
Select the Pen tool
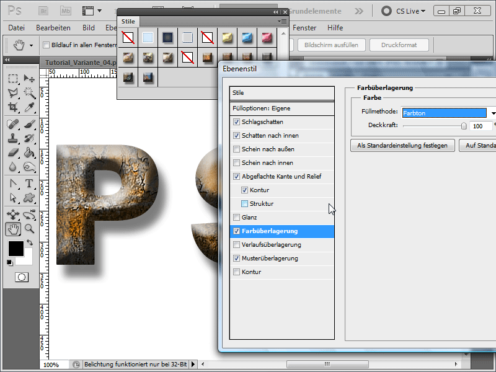12,184
